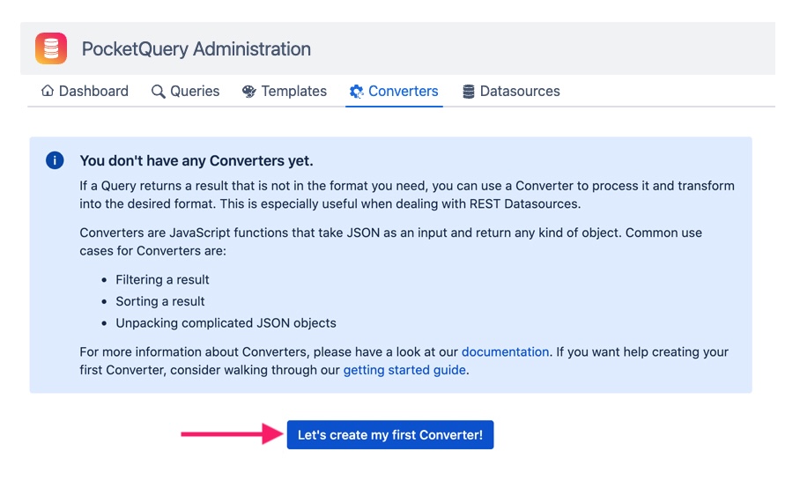
Task: Navigate to the Datasources tab
Action: point(520,92)
